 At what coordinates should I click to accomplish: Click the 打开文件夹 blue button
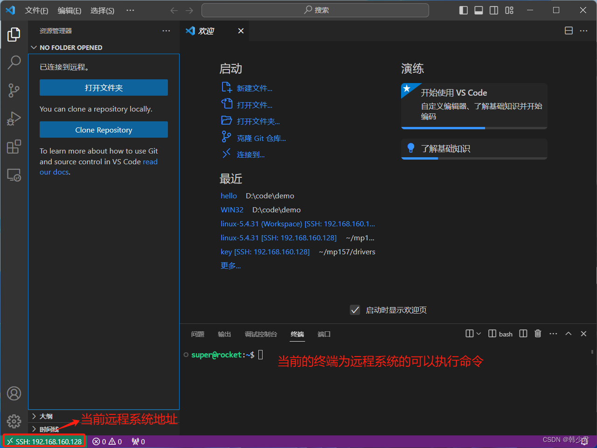pos(104,88)
